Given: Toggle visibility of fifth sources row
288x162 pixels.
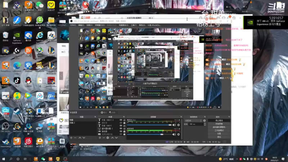Looking at the screenshot, I should click(121, 131).
